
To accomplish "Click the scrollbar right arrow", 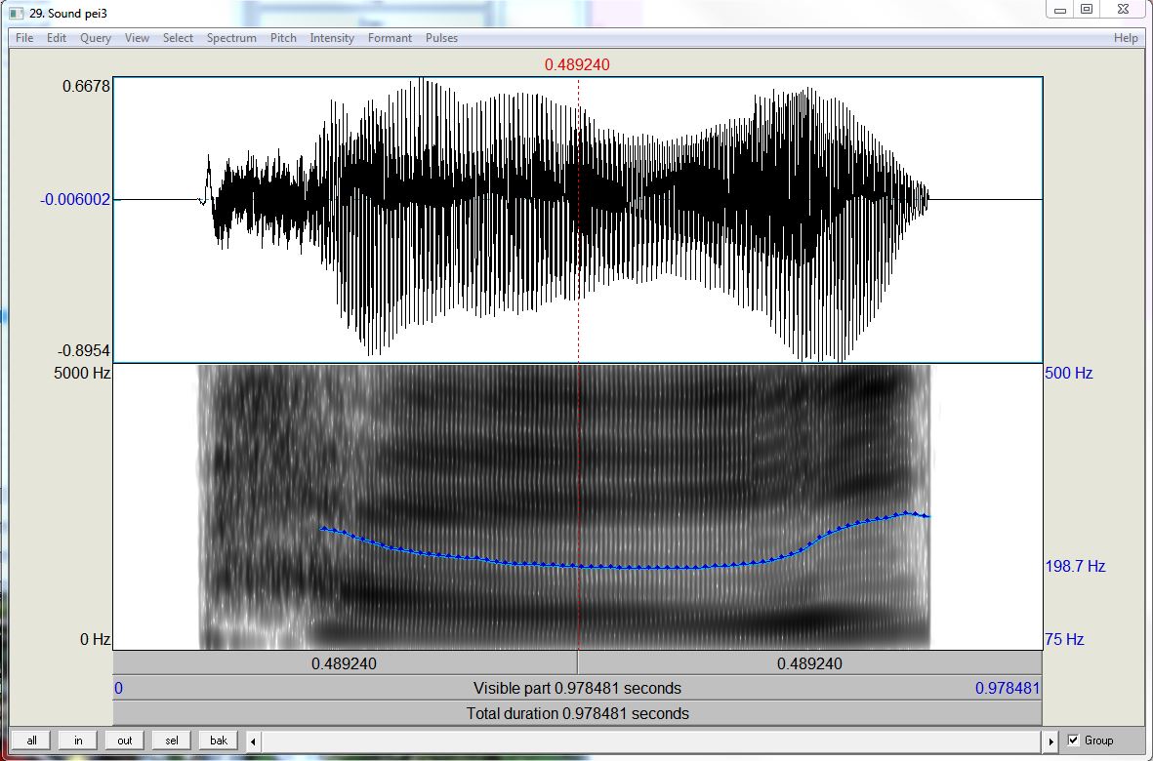I will [1050, 741].
